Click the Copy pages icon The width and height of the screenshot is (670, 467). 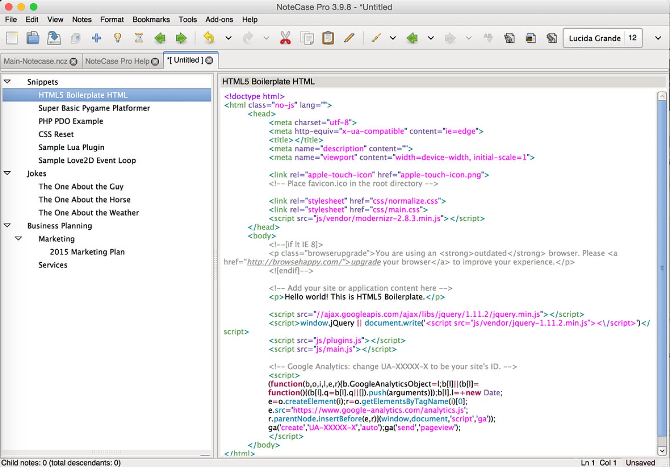307,38
